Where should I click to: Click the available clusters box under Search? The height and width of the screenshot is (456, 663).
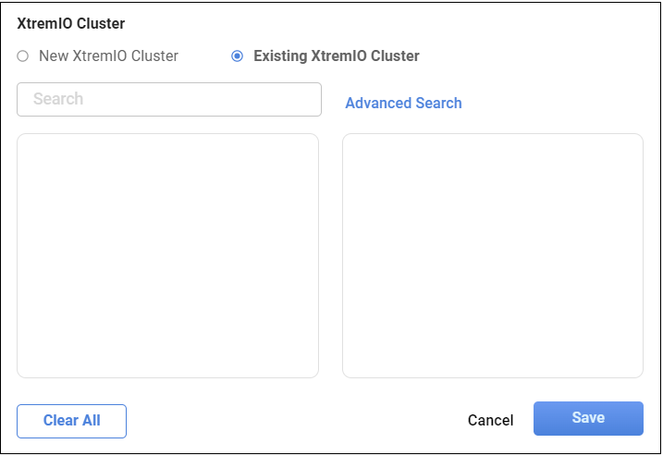pos(167,255)
